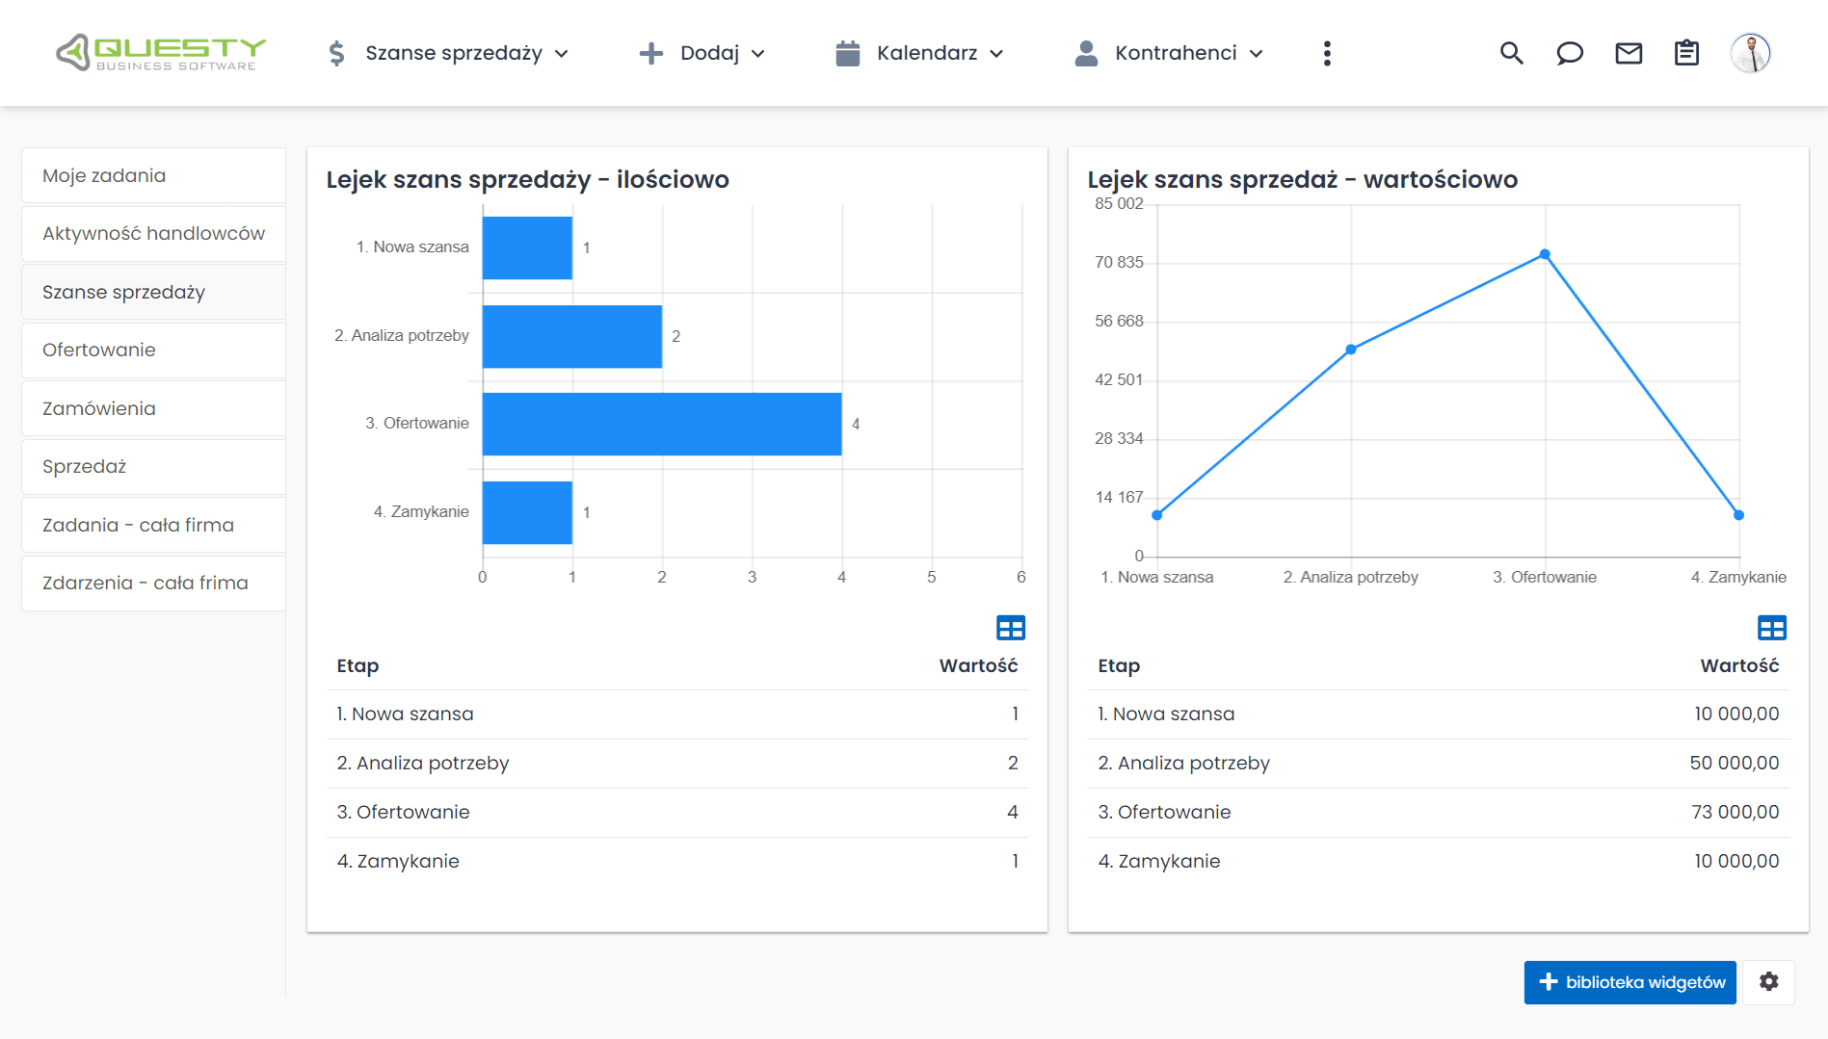This screenshot has height=1039, width=1828.
Task: Click the Lejek szans sprzedaż - wartościowo title
Action: pyautogui.click(x=1303, y=180)
